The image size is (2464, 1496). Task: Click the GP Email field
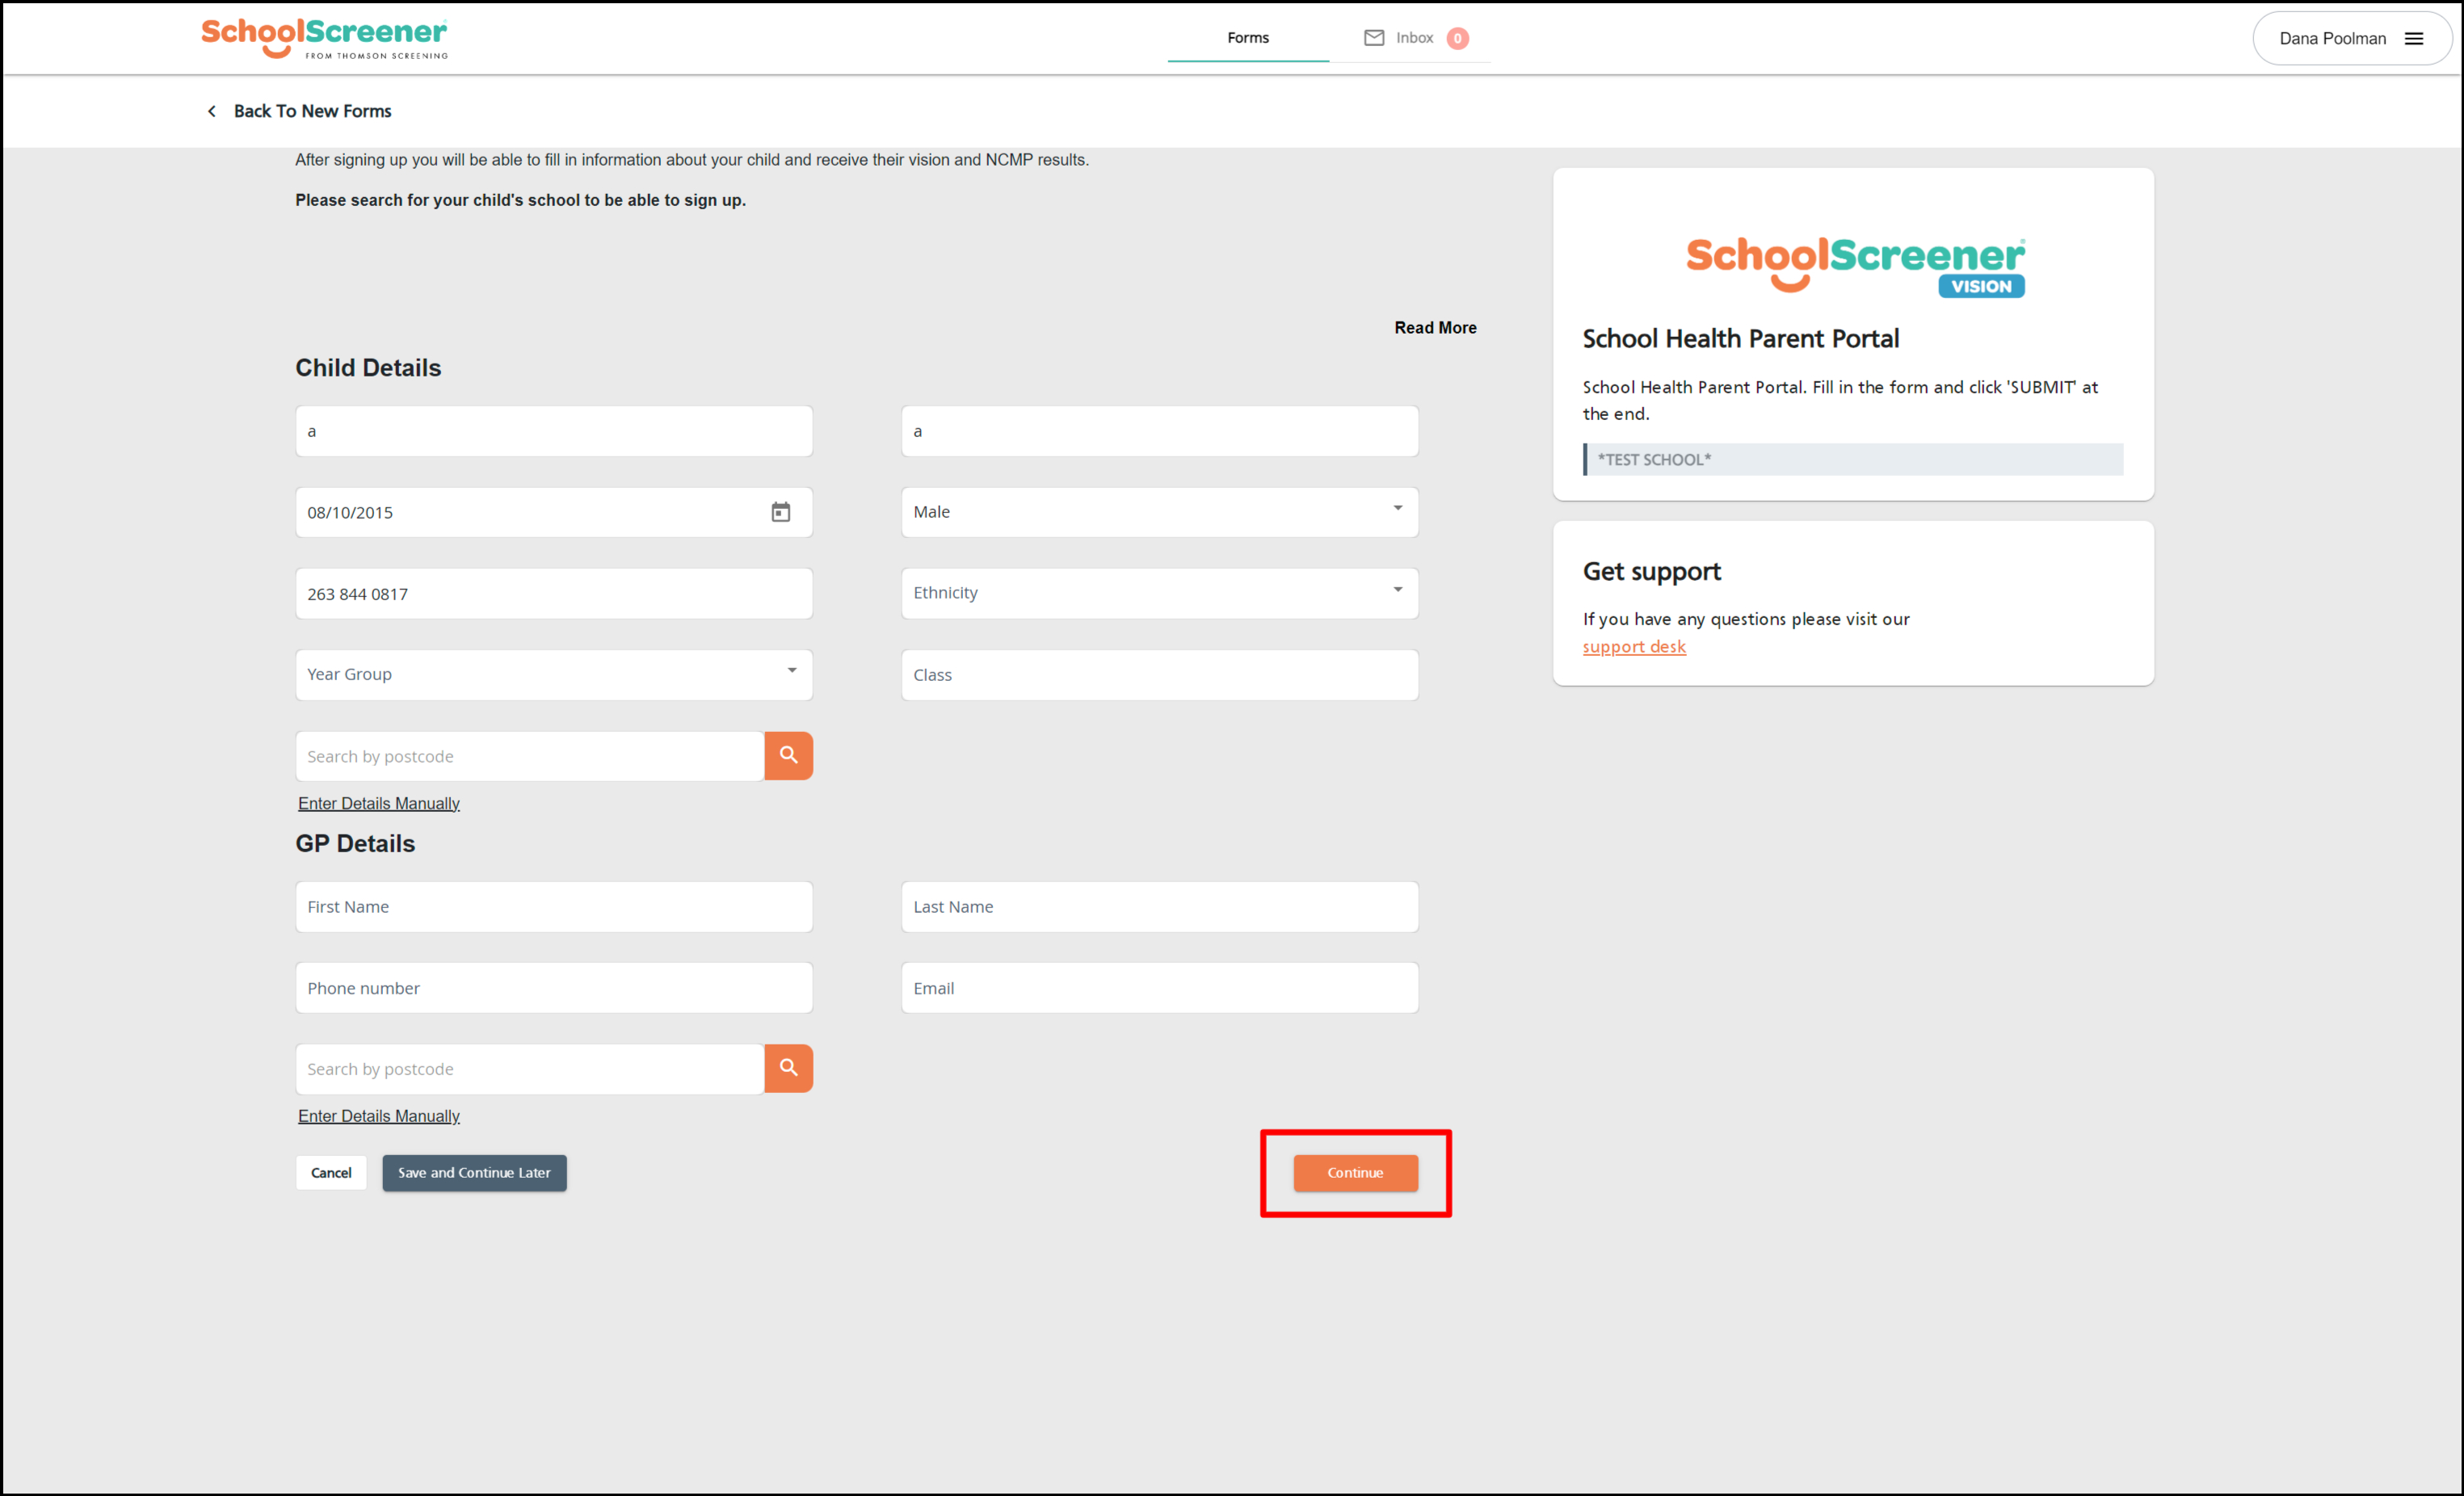click(x=1159, y=988)
